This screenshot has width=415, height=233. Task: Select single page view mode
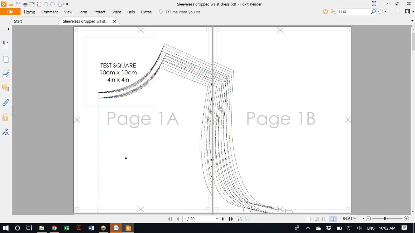[x=308, y=219]
